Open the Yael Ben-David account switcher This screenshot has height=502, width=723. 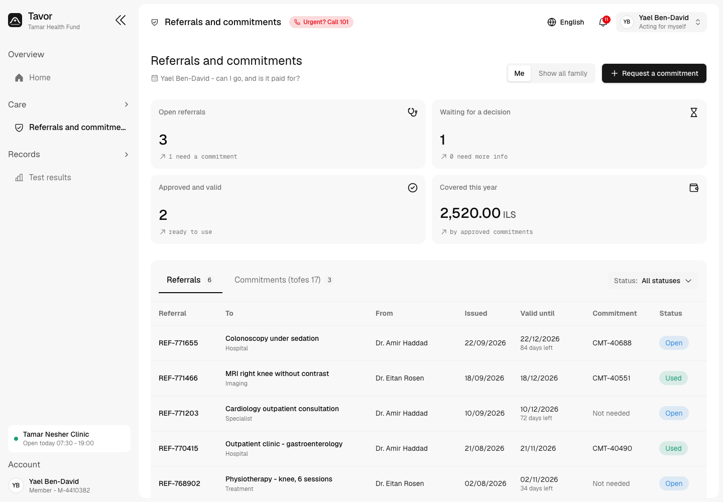(661, 22)
